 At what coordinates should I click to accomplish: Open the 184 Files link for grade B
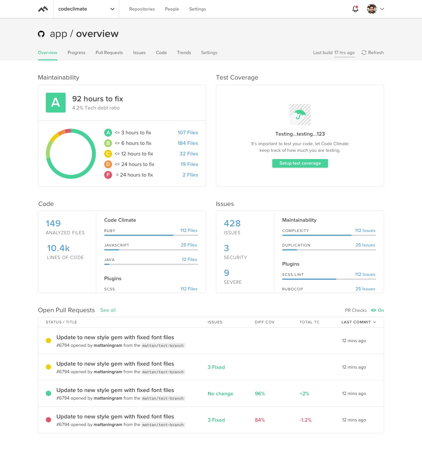(188, 143)
